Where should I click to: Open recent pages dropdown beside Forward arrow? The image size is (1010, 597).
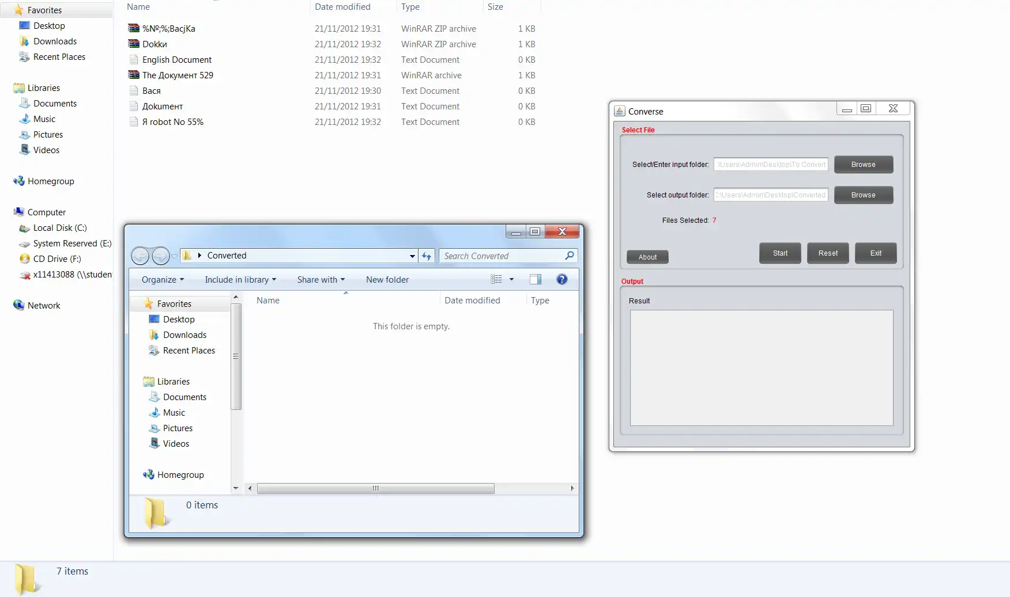pyautogui.click(x=174, y=256)
